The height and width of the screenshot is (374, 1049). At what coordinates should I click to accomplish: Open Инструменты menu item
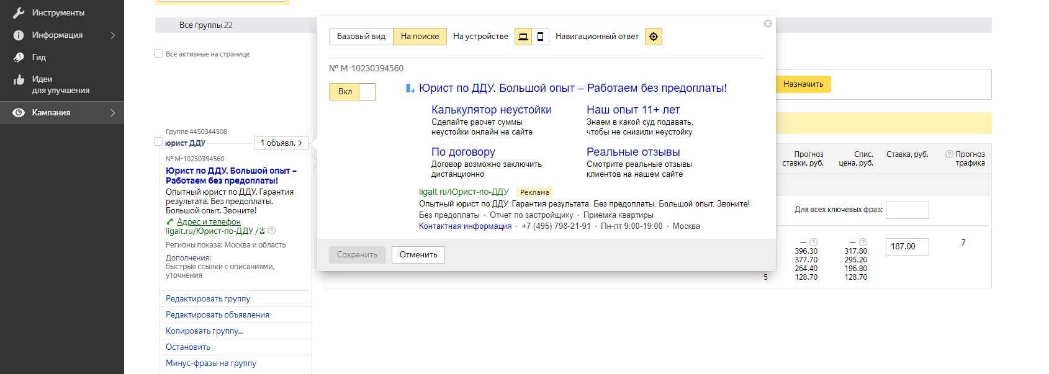click(x=58, y=12)
